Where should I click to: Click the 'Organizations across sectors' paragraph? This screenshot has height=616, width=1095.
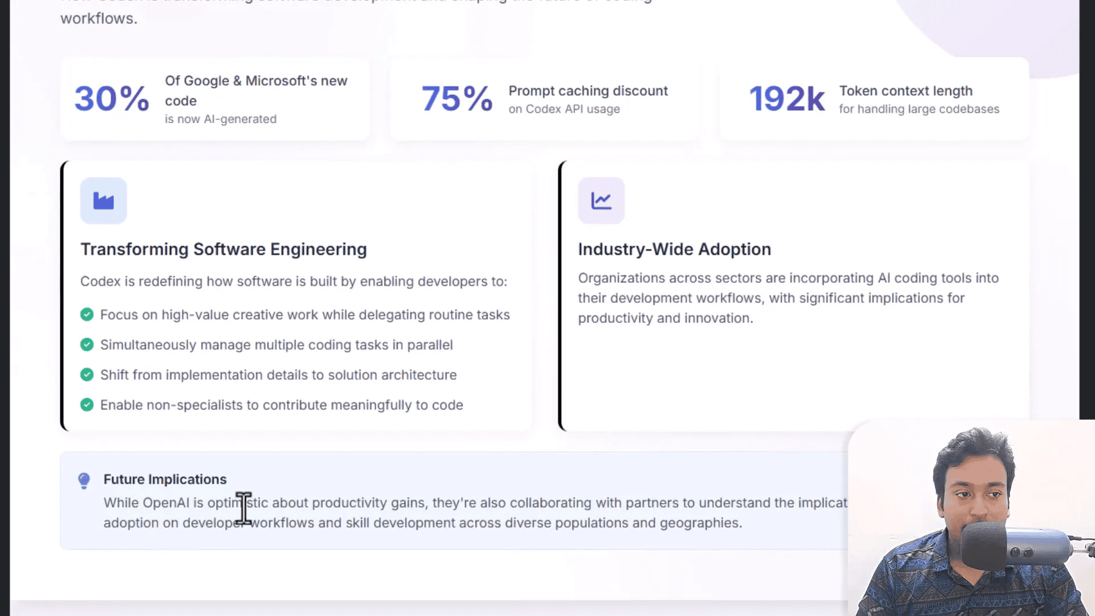tap(788, 298)
